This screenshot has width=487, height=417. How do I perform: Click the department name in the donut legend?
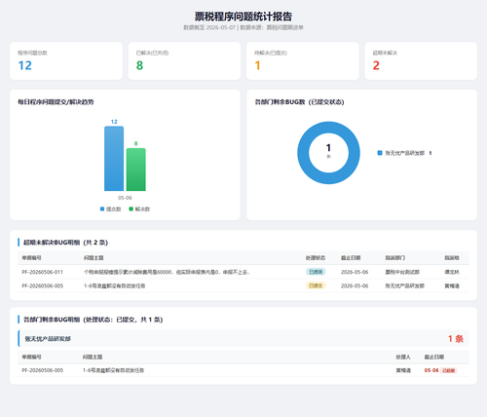[405, 153]
